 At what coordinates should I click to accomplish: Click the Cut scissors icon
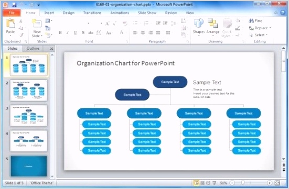click(21, 21)
